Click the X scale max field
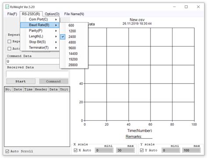This screenshot has height=159, width=208. pyautogui.click(x=126, y=150)
